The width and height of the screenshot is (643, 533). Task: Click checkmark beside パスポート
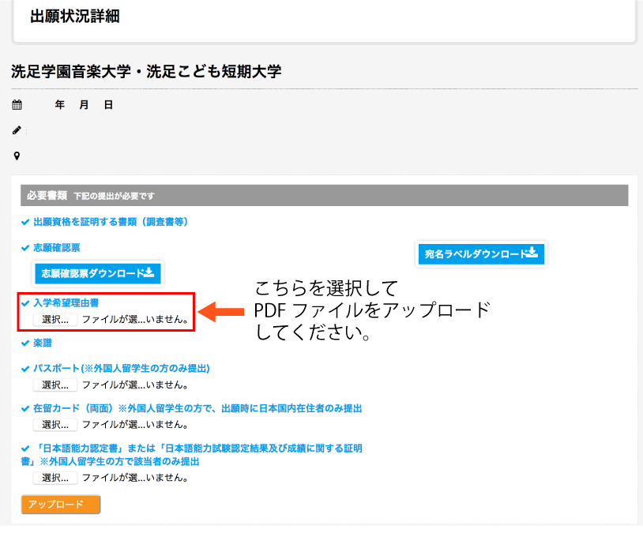25,369
